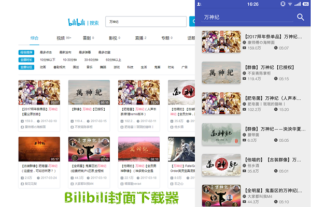
Task: Tap the clock icon beside 05:07 in the mobile list
Action: click(276, 48)
